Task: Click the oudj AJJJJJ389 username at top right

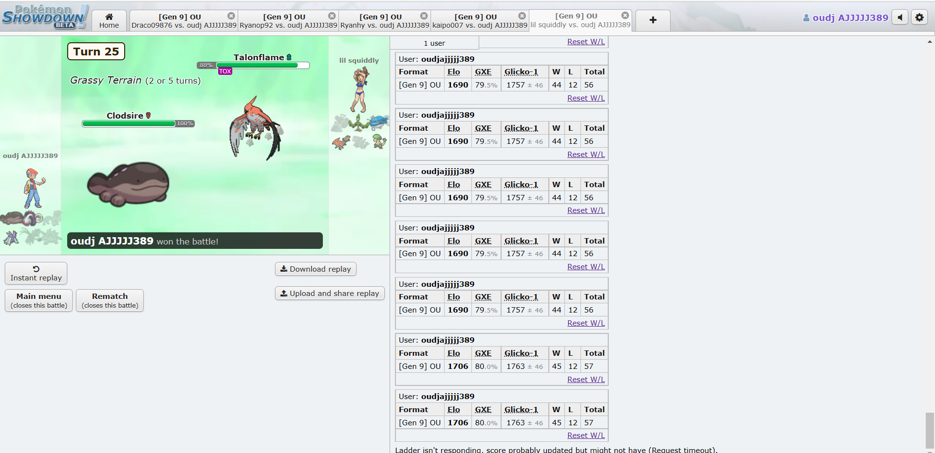Action: (x=845, y=17)
